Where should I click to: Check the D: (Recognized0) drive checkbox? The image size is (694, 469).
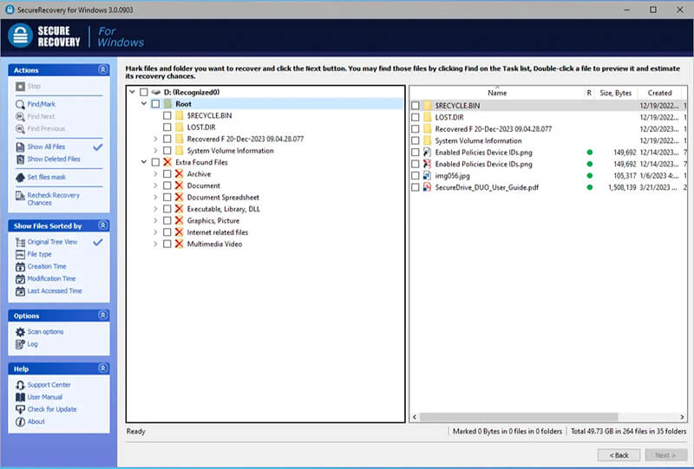point(143,92)
